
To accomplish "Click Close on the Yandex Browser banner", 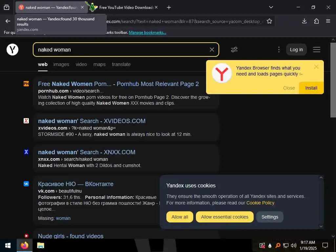I will tap(289, 88).
